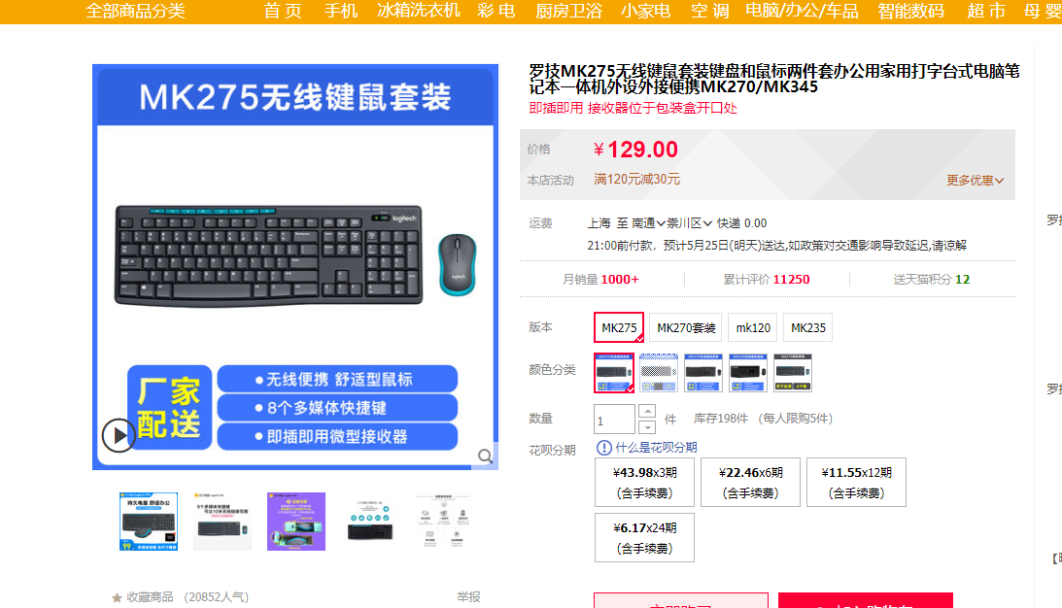Choose the mk120 version option
The image size is (1062, 608).
tap(752, 327)
